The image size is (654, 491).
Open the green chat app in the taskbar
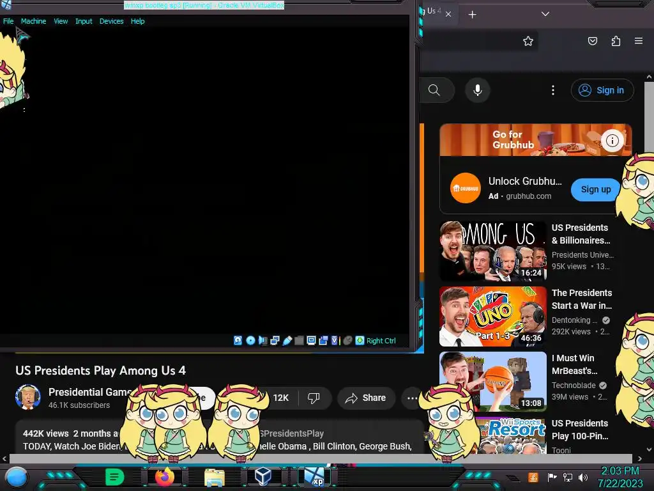[115, 477]
